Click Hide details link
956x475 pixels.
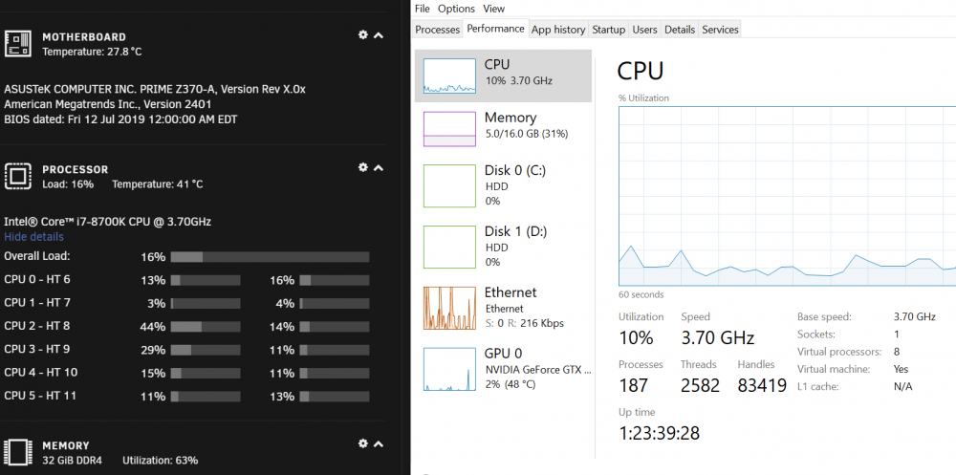point(33,237)
